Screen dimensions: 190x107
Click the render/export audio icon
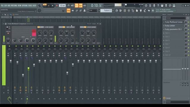[166, 5]
